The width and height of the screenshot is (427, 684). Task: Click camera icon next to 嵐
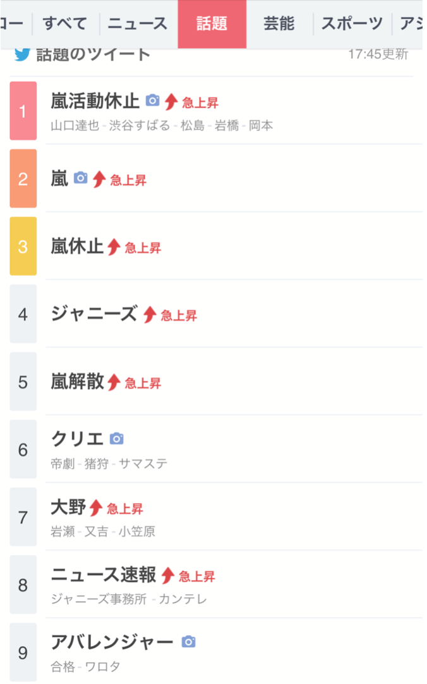pyautogui.click(x=80, y=178)
